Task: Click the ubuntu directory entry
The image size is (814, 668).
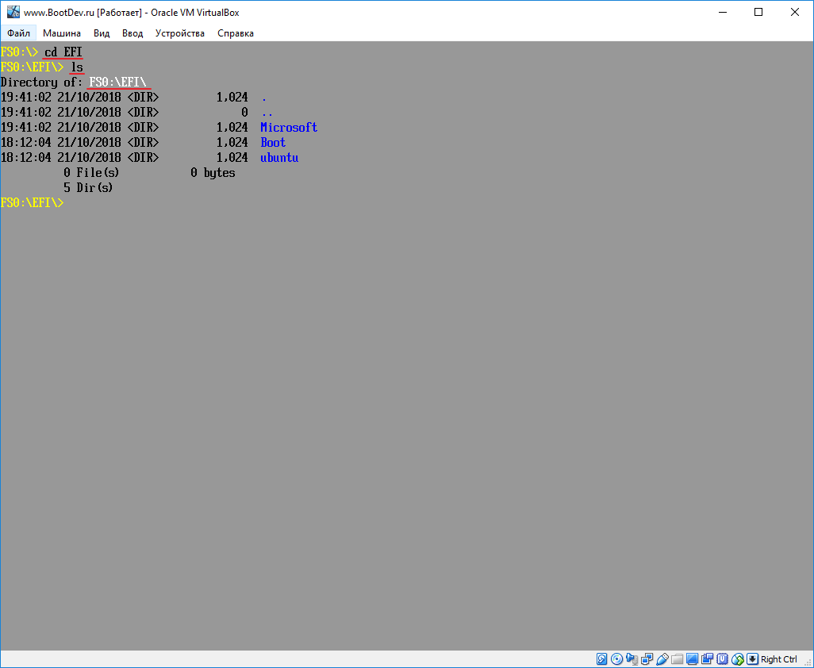Action: coord(279,158)
